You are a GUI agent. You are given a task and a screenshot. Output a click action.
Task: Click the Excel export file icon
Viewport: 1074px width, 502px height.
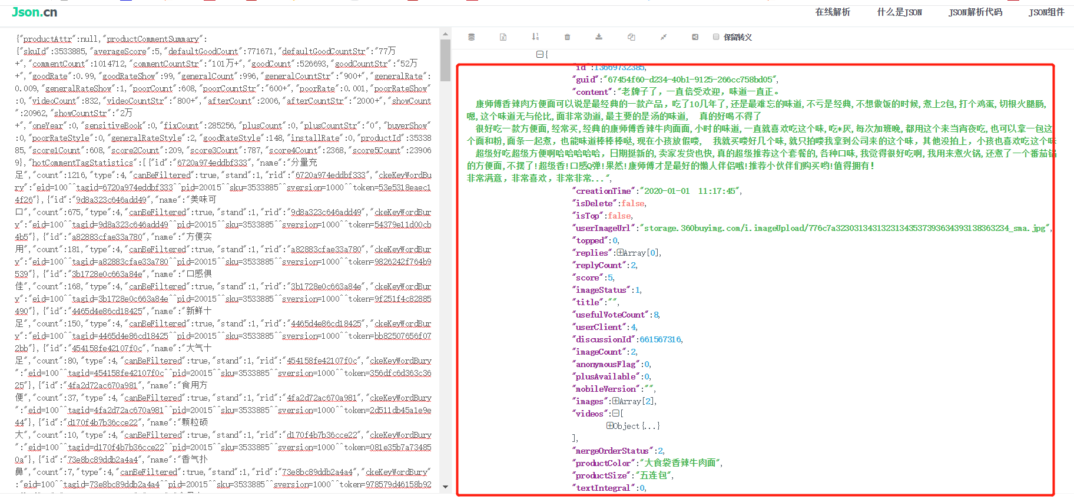tap(503, 37)
